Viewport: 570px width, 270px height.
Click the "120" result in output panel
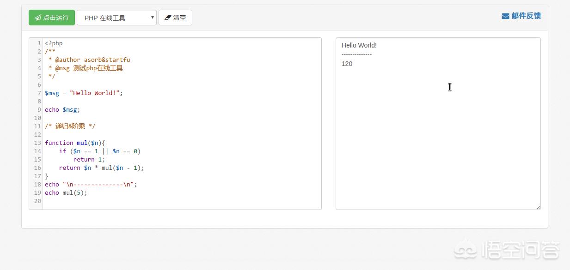(347, 64)
